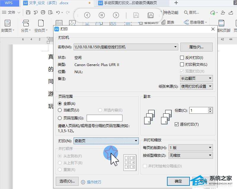Open the 特色功能 ribbon tab

click(x=171, y=12)
